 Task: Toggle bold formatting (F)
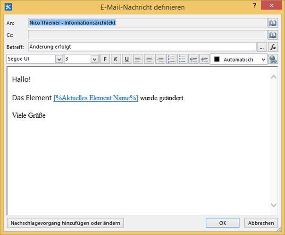tap(105, 59)
